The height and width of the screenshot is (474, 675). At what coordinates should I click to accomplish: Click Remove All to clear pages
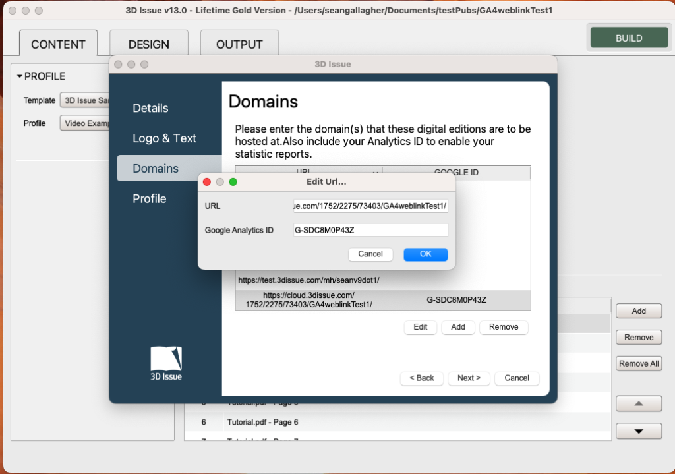coord(638,363)
